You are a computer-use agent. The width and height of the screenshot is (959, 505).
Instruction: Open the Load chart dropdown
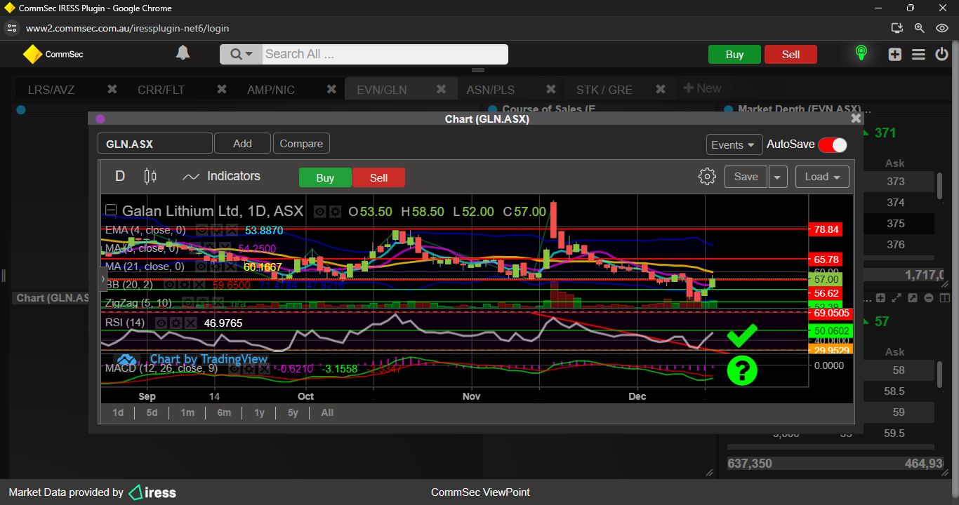[822, 177]
